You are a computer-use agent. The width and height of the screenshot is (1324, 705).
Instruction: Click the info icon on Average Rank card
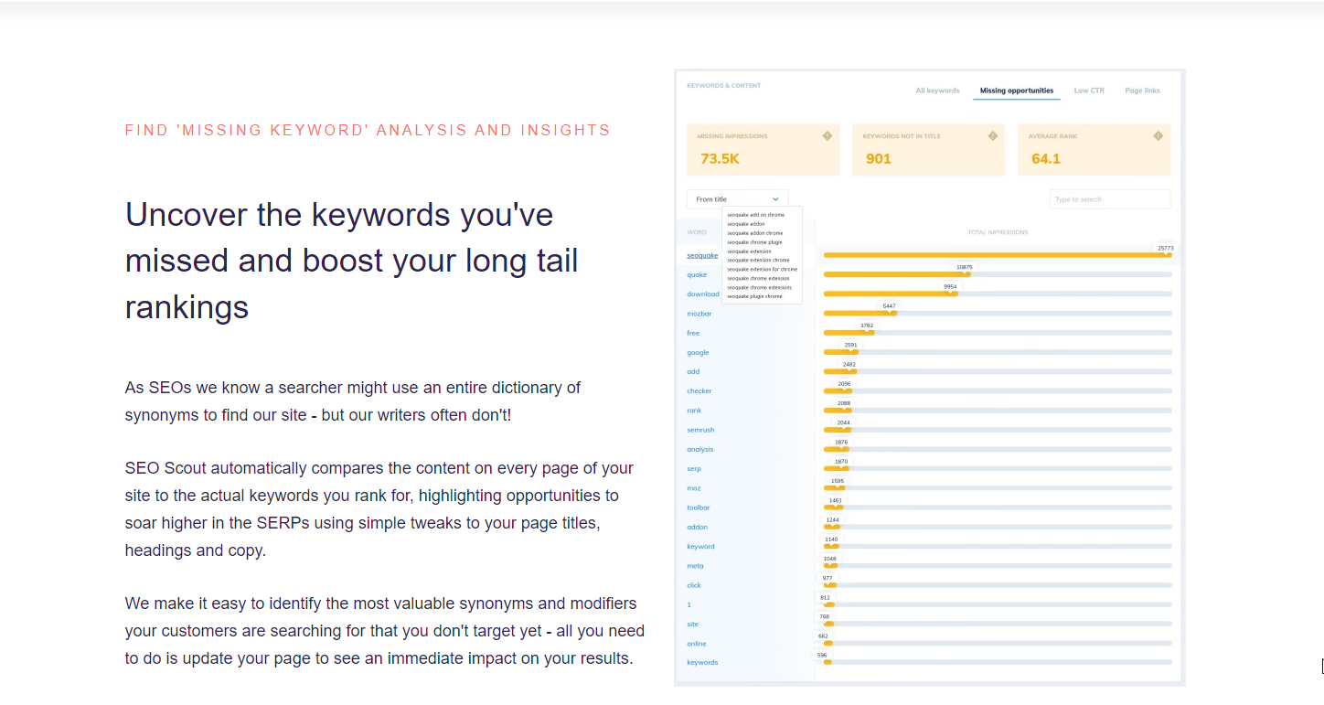(1158, 136)
